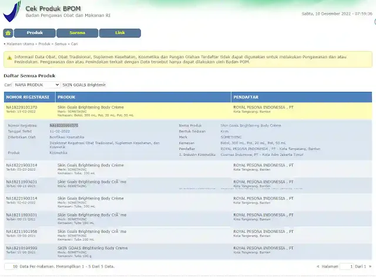Go to previous page arrow
This screenshot has height=277, width=376.
(318, 266)
